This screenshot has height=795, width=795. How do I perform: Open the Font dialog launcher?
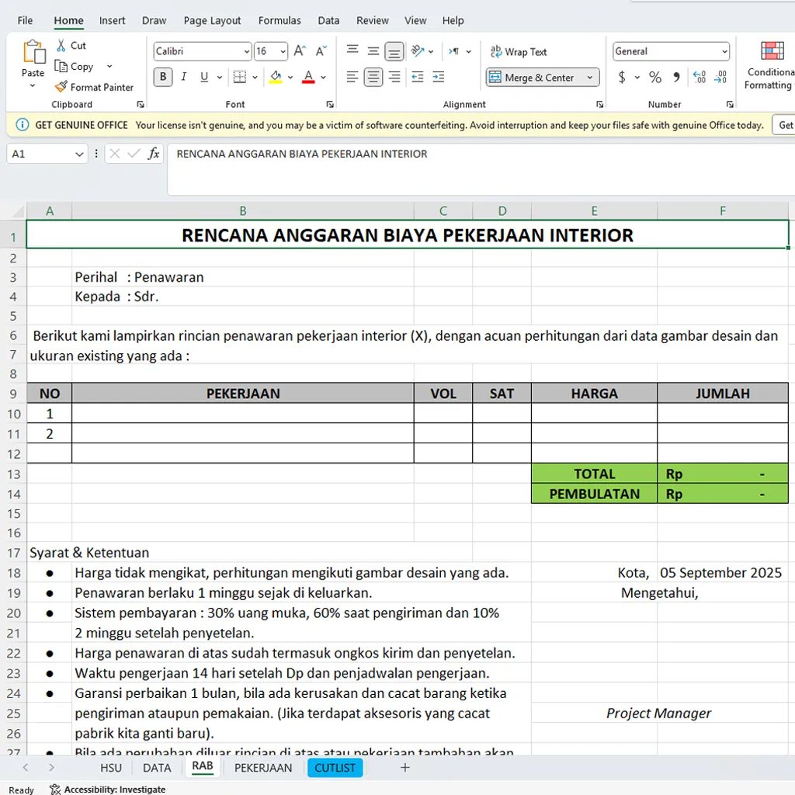pyautogui.click(x=330, y=105)
